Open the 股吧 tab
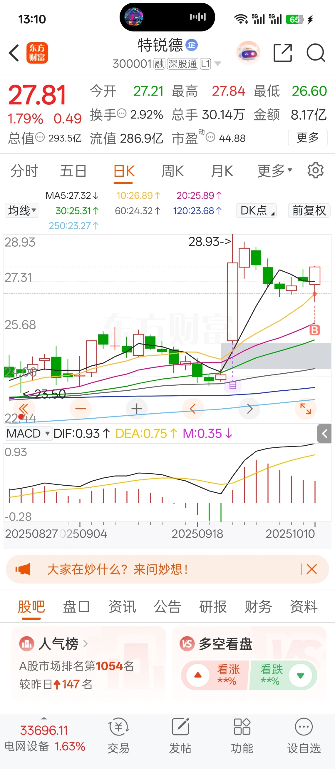This screenshot has height=769, width=335. pyautogui.click(x=31, y=607)
